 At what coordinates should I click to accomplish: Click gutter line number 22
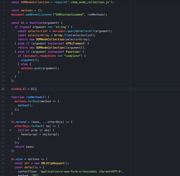coord(3,89)
